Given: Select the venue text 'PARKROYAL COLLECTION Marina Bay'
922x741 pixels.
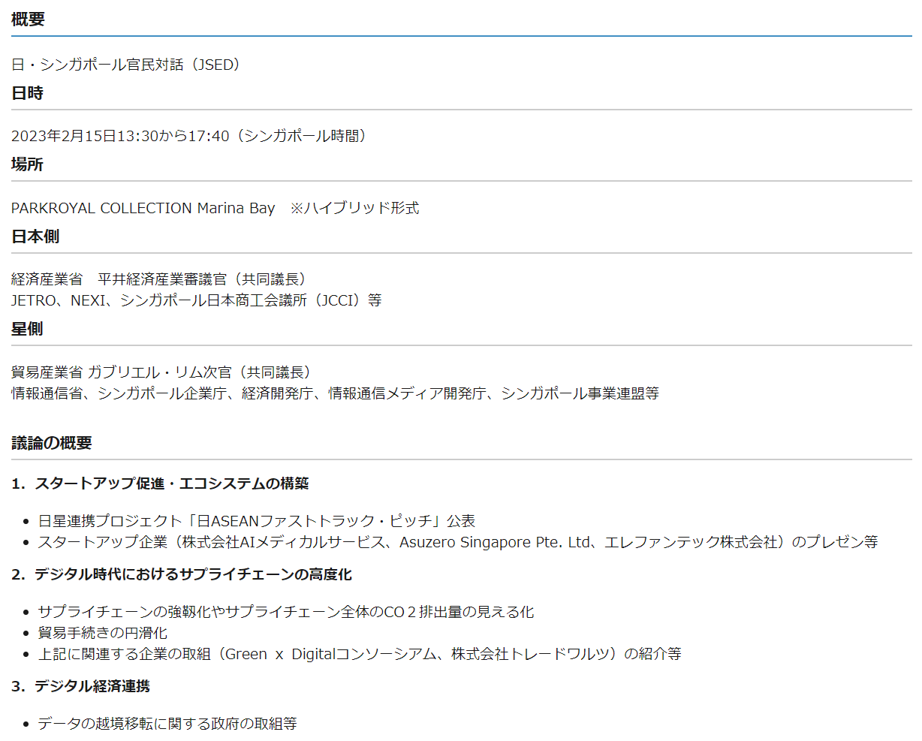Looking at the screenshot, I should 143,208.
